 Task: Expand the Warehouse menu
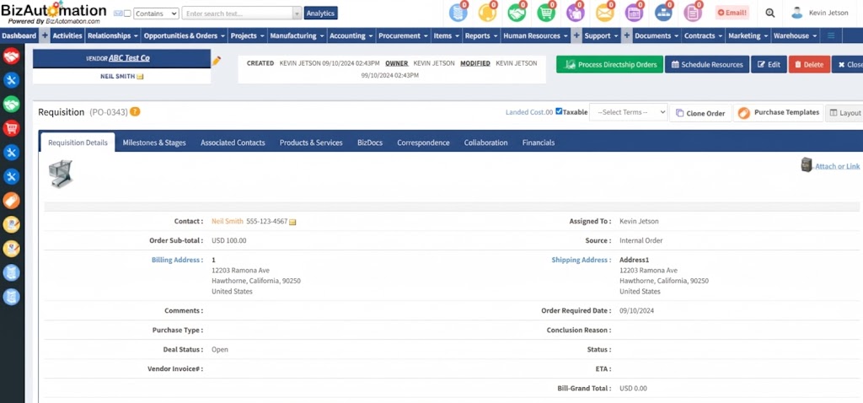[795, 35]
